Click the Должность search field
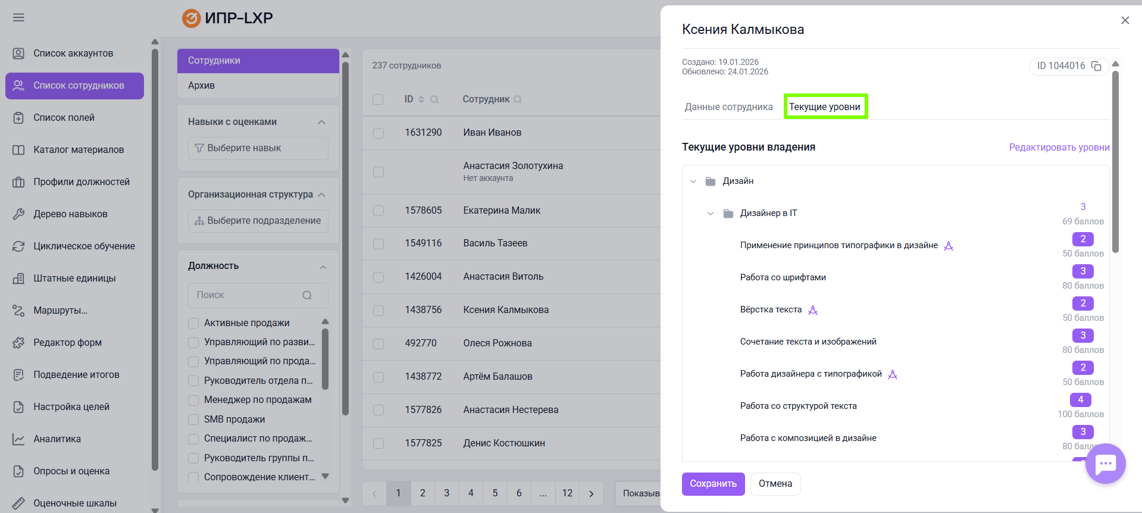The height and width of the screenshot is (513, 1142). click(x=250, y=295)
